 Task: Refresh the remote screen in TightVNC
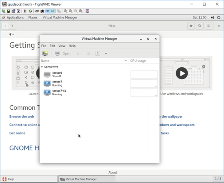coord(30,11)
